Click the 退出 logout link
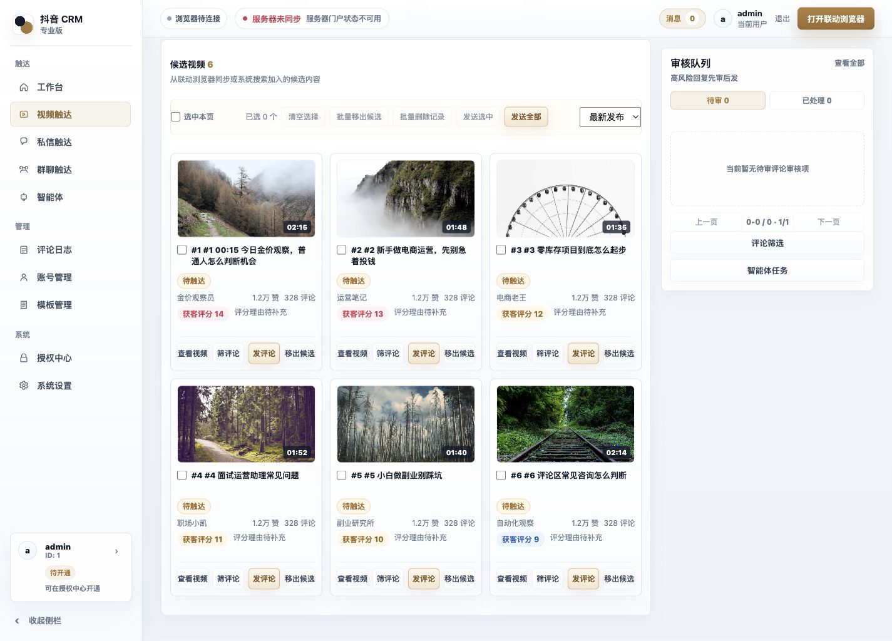This screenshot has height=641, width=892. (782, 19)
